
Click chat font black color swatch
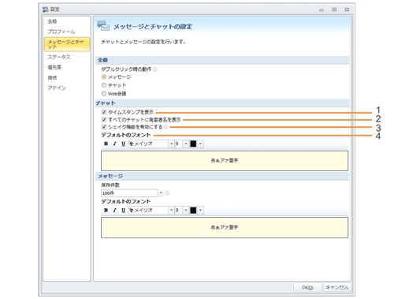193,144
